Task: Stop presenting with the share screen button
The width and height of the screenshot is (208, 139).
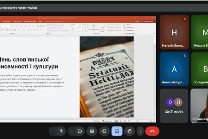Action: click(x=117, y=131)
